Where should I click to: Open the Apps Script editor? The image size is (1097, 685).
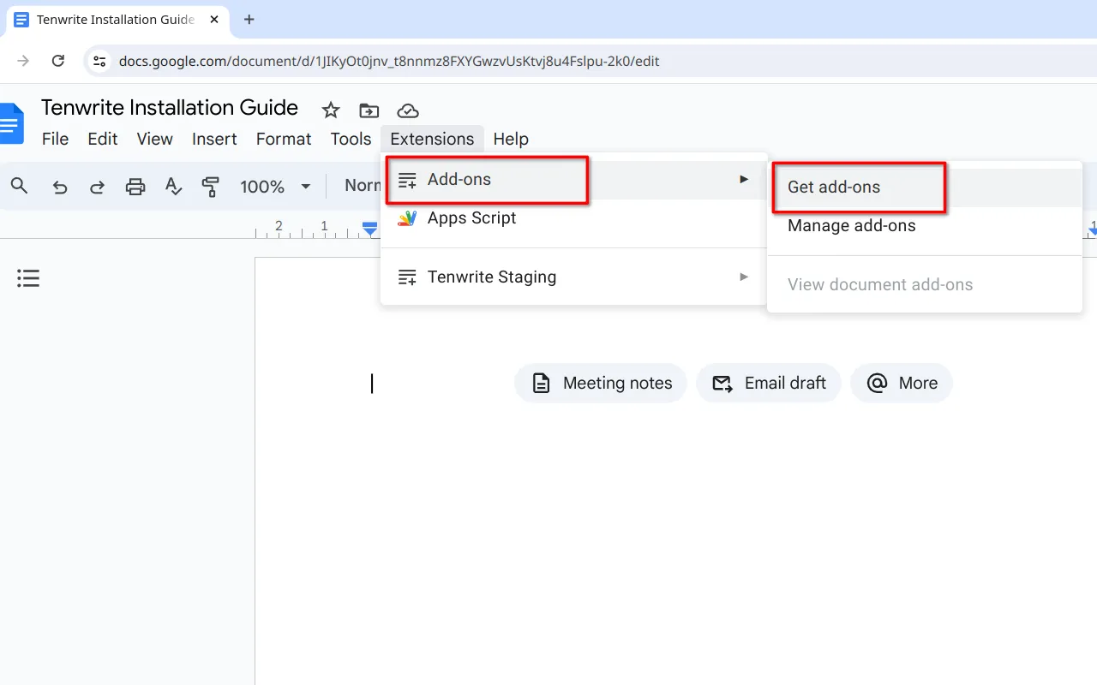(471, 218)
